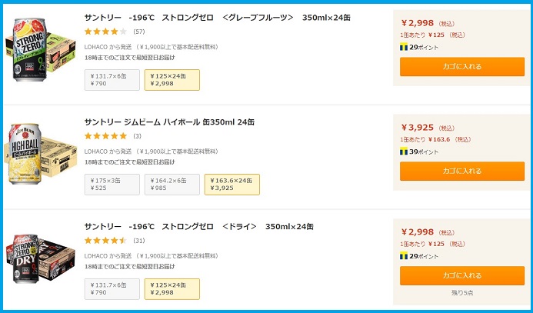
Task: Select the ¥163.6×24缶 case option
Action: [232, 185]
